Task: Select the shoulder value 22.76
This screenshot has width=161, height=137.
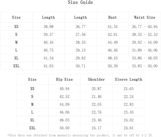Action: click(x=96, y=112)
